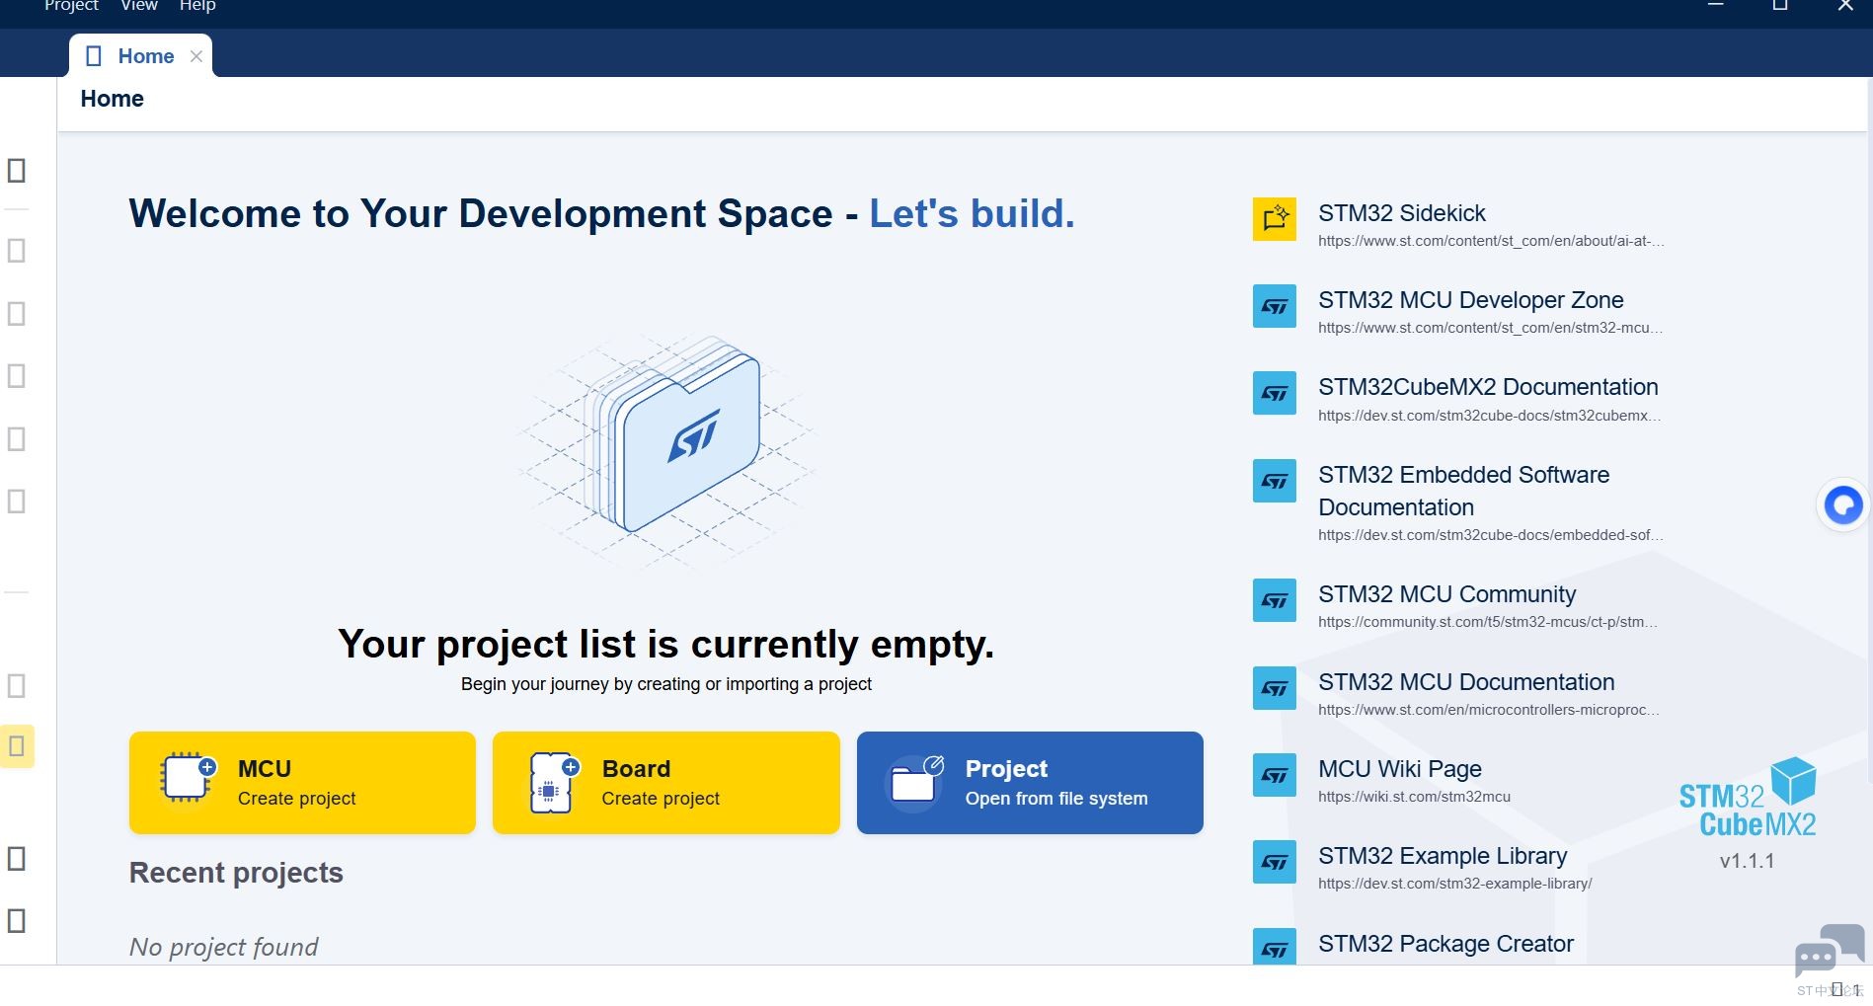Maximize the application window
This screenshot has height=1006, width=1873.
[x=1780, y=6]
